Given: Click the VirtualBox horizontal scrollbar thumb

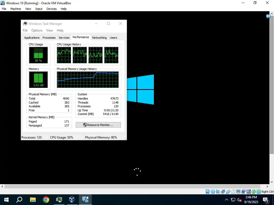Looking at the screenshot, I should (132, 186).
